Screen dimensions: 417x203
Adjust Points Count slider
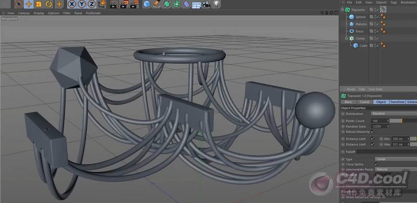(403, 121)
